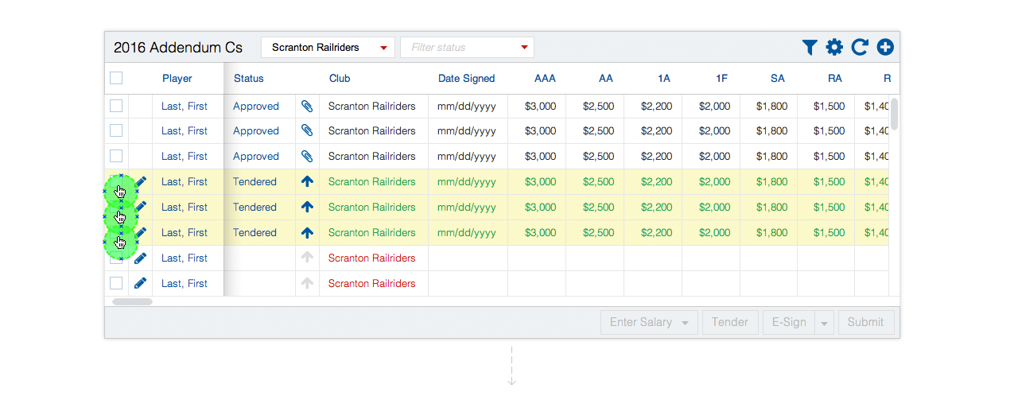1018x396 pixels.
Task: Sort by the Club column header
Action: [x=340, y=78]
